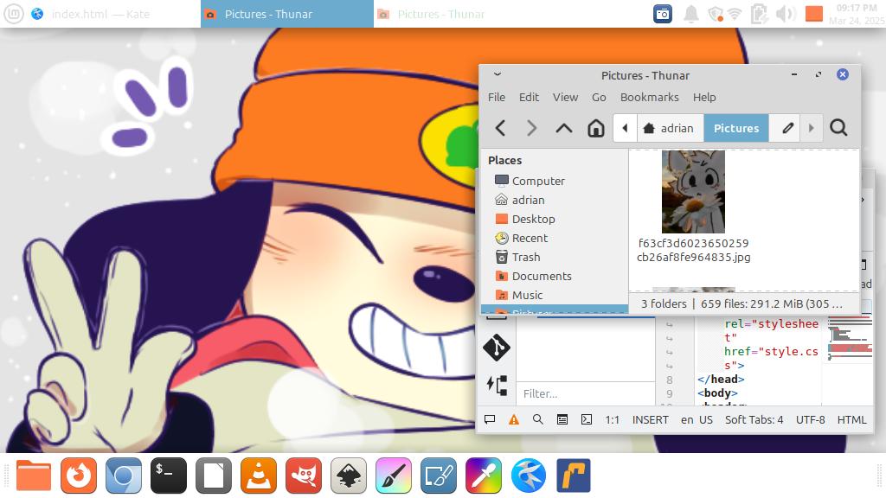Open the Bookmarks menu in Thunar
This screenshot has height=498, width=886.
pos(649,97)
